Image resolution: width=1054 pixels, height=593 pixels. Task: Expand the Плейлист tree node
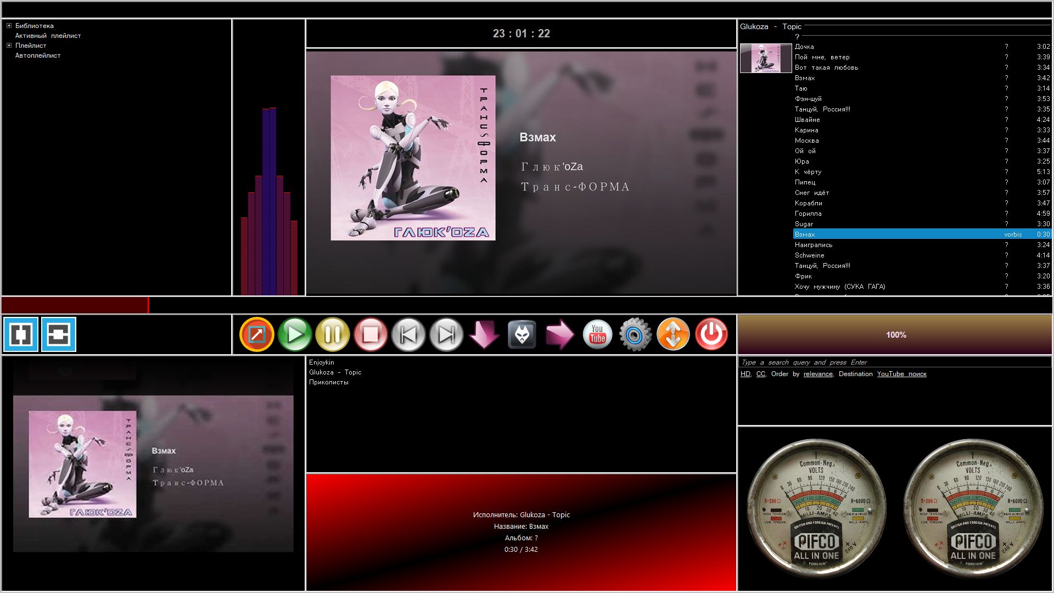click(x=9, y=46)
